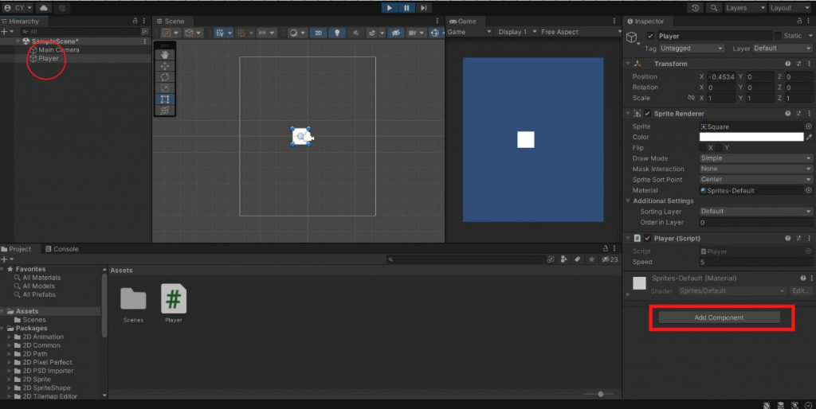The height and width of the screenshot is (409, 816).
Task: Pick color with the eyedropper icon
Action: tap(810, 137)
